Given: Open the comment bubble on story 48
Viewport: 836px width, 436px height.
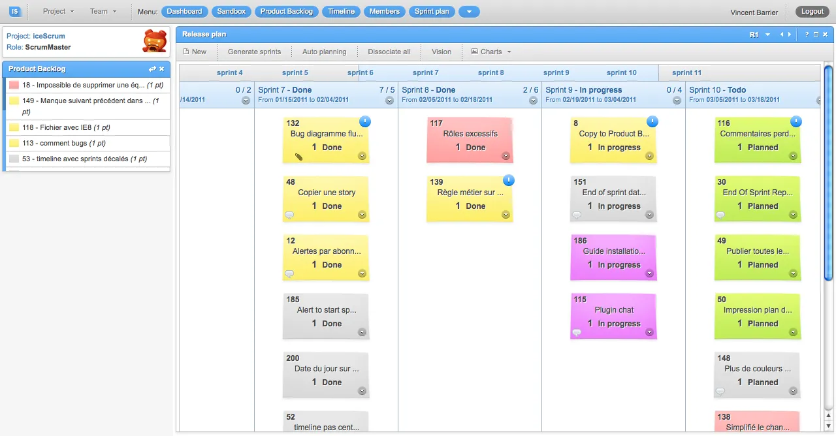Looking at the screenshot, I should pyautogui.click(x=289, y=215).
